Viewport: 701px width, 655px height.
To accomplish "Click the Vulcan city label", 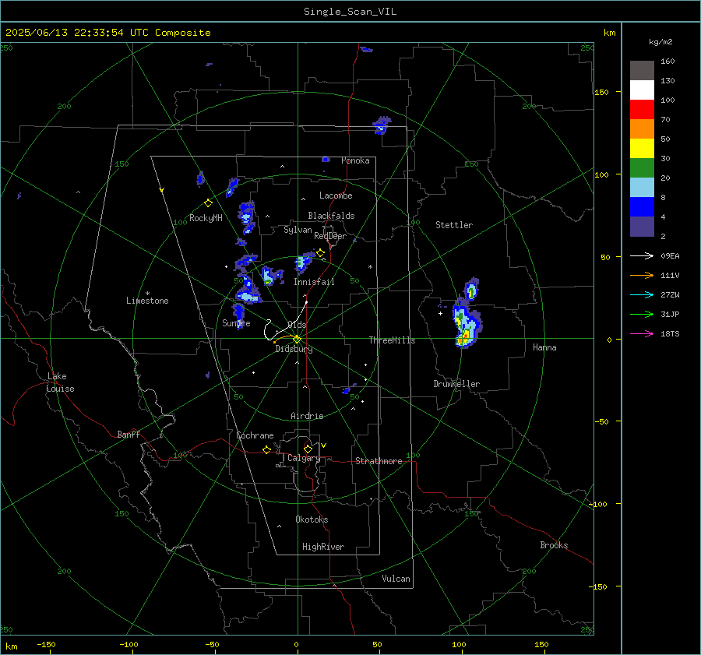I will coord(396,579).
